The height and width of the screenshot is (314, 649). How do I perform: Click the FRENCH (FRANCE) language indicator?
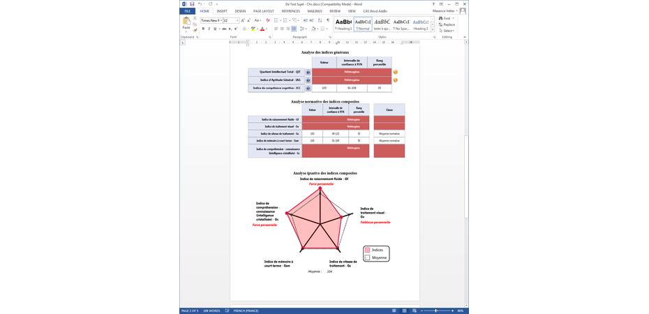point(246,311)
